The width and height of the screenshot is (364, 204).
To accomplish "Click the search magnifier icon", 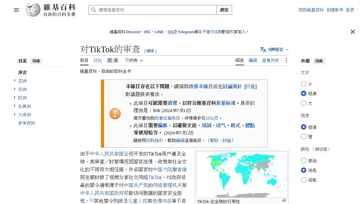I will 93,10.
